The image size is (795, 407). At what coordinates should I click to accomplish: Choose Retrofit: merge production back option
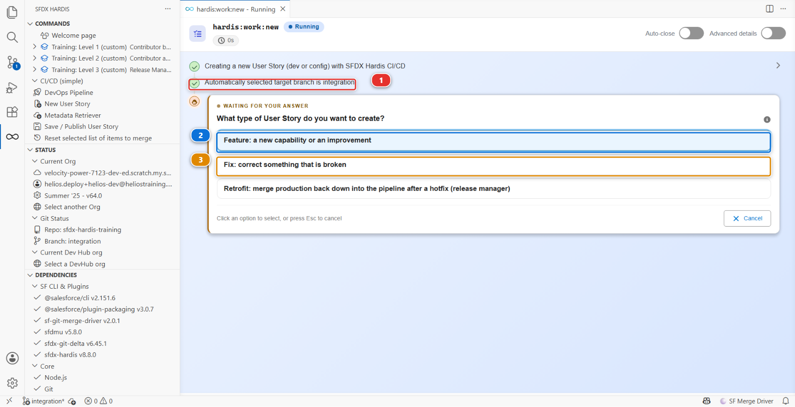(493, 189)
